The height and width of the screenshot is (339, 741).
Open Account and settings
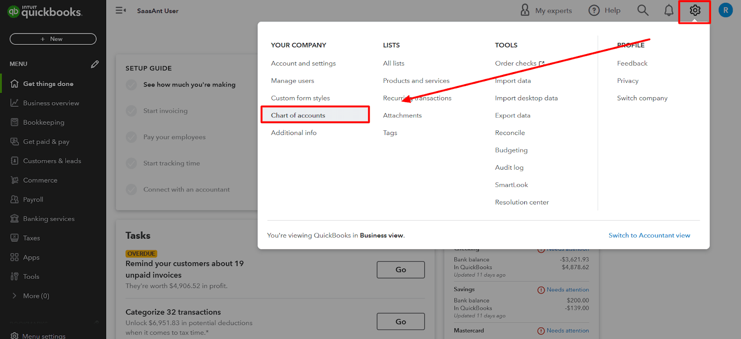pyautogui.click(x=303, y=63)
